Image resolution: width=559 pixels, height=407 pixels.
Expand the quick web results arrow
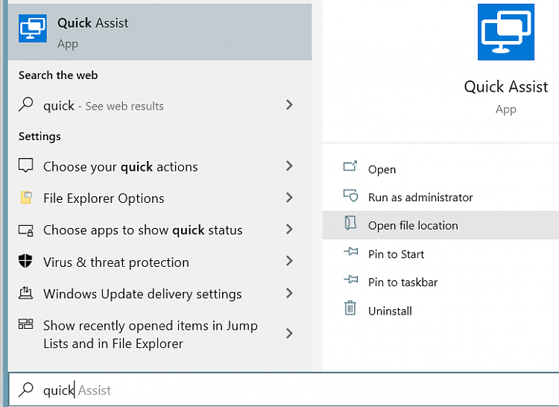tap(289, 105)
